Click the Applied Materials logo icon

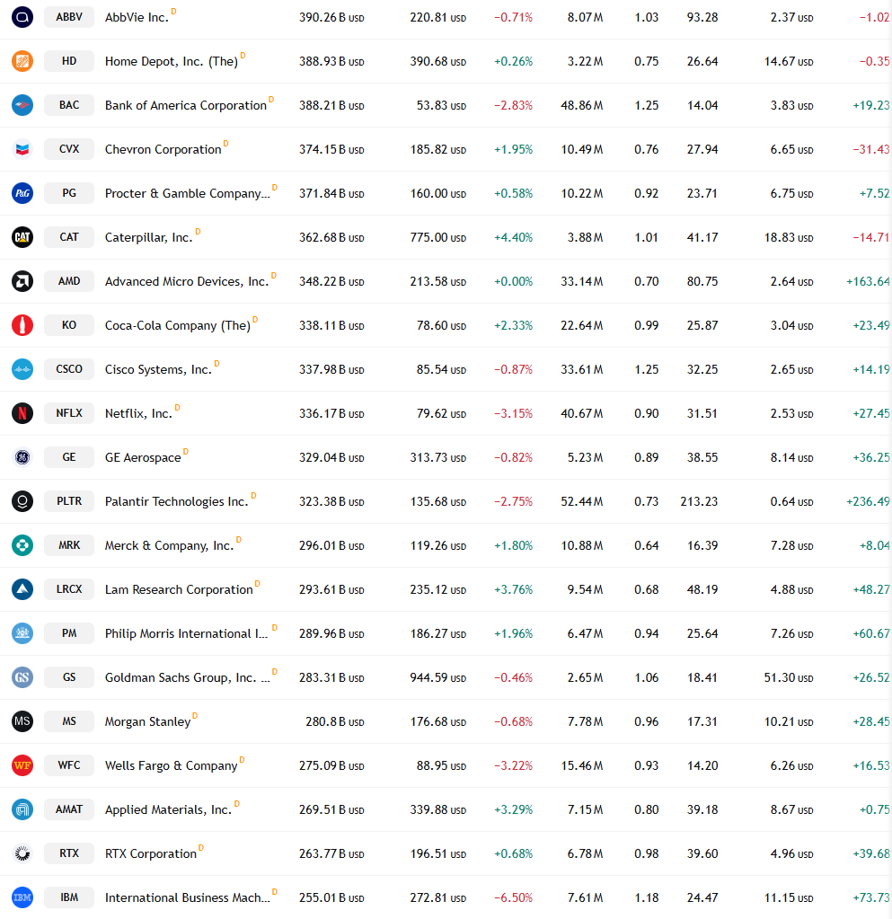(x=22, y=809)
